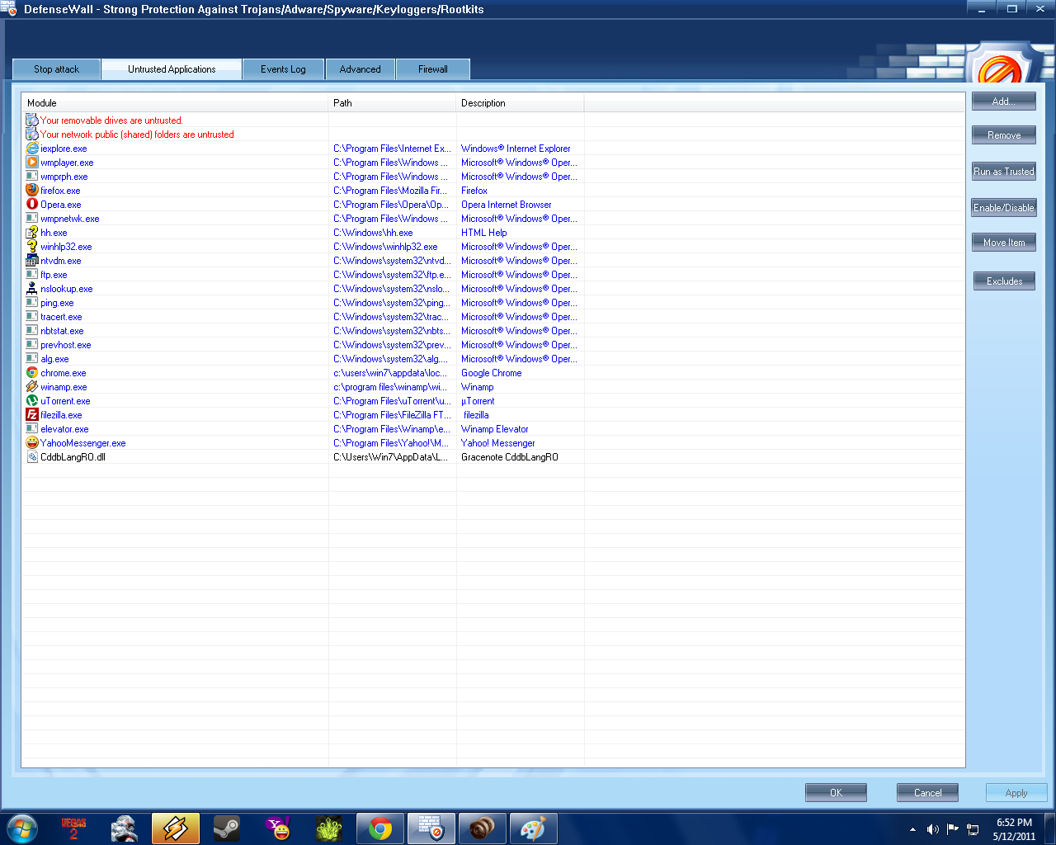The width and height of the screenshot is (1056, 845).
Task: Open the Events Log tab
Action: (283, 69)
